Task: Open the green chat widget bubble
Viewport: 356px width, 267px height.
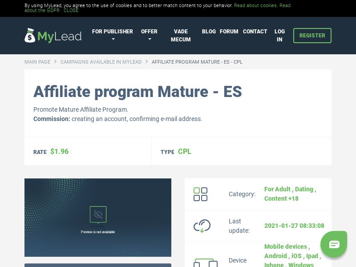Action: (334, 244)
